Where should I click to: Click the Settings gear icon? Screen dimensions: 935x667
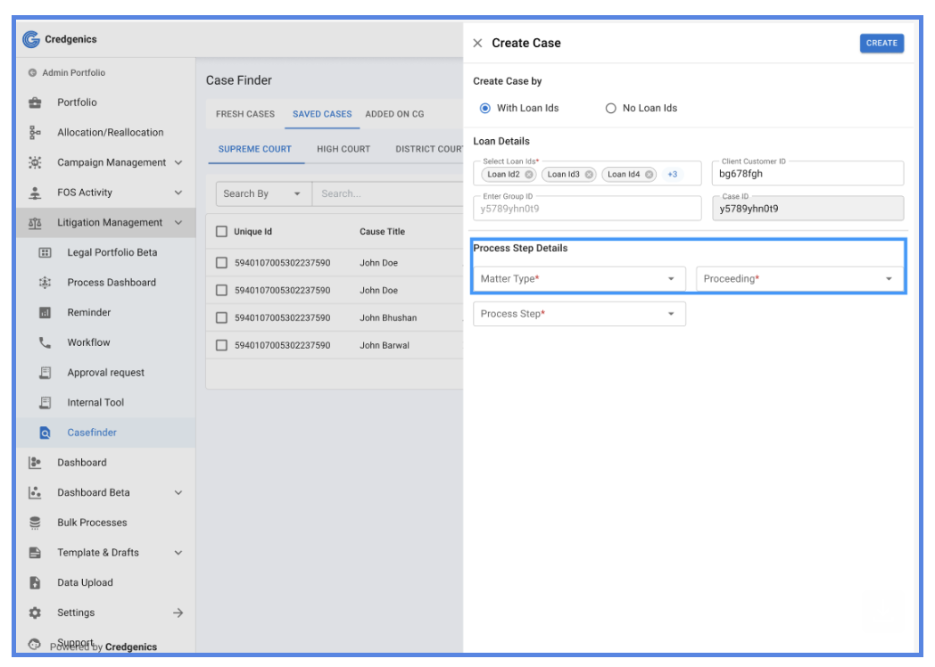coord(36,613)
